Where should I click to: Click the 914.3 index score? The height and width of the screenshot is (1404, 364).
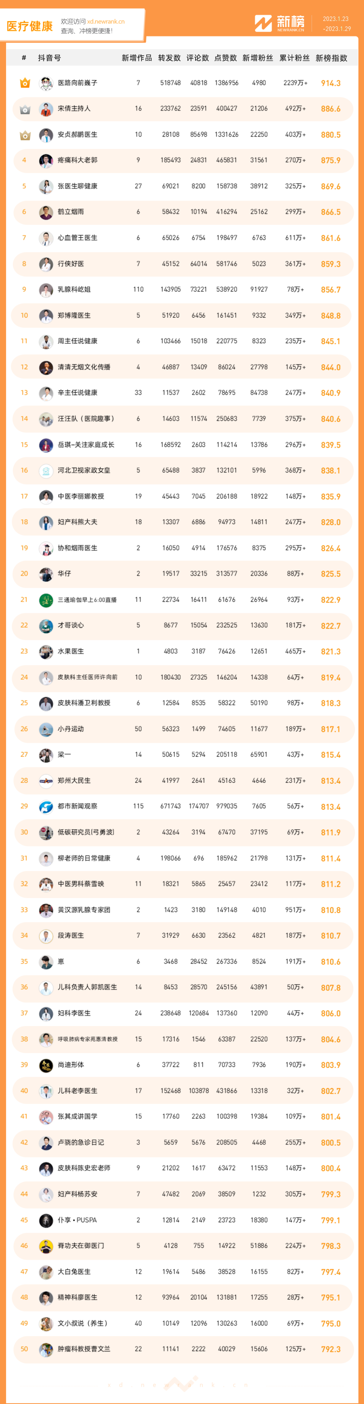coord(331,83)
